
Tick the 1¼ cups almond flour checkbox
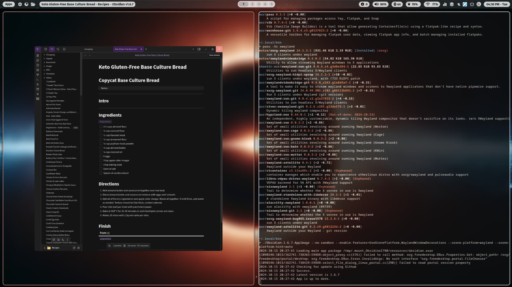101,126
